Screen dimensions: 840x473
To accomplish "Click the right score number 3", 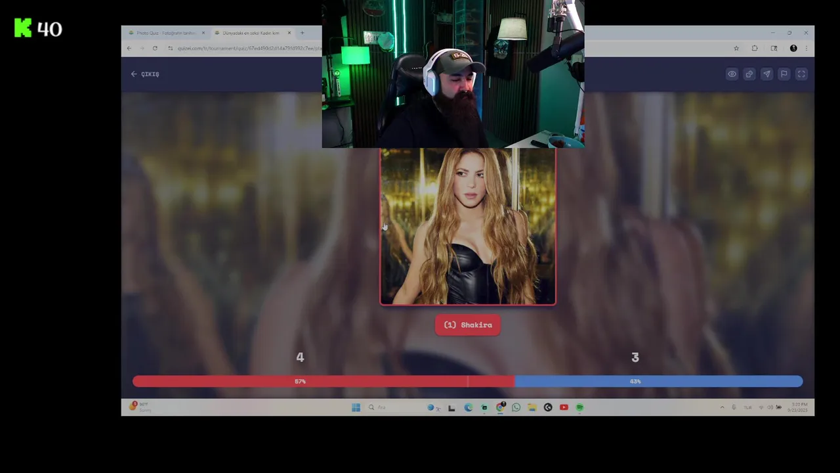I will [635, 357].
